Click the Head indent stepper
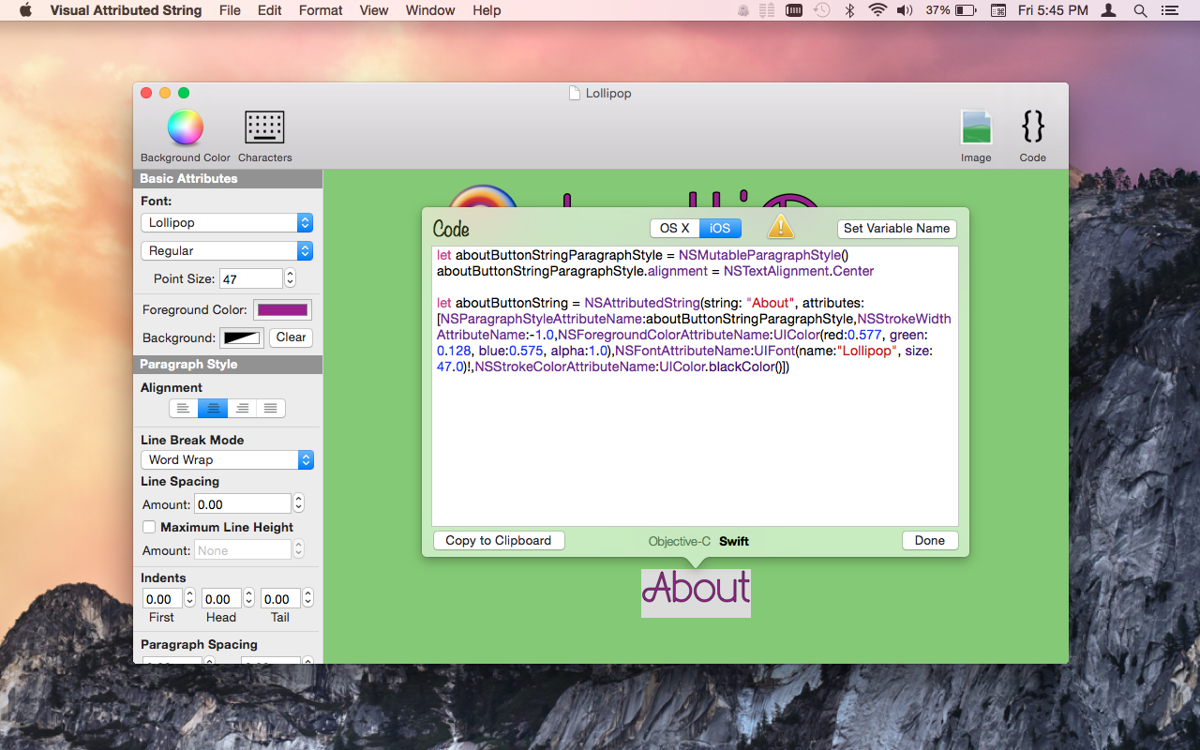This screenshot has width=1200, height=750. (248, 598)
